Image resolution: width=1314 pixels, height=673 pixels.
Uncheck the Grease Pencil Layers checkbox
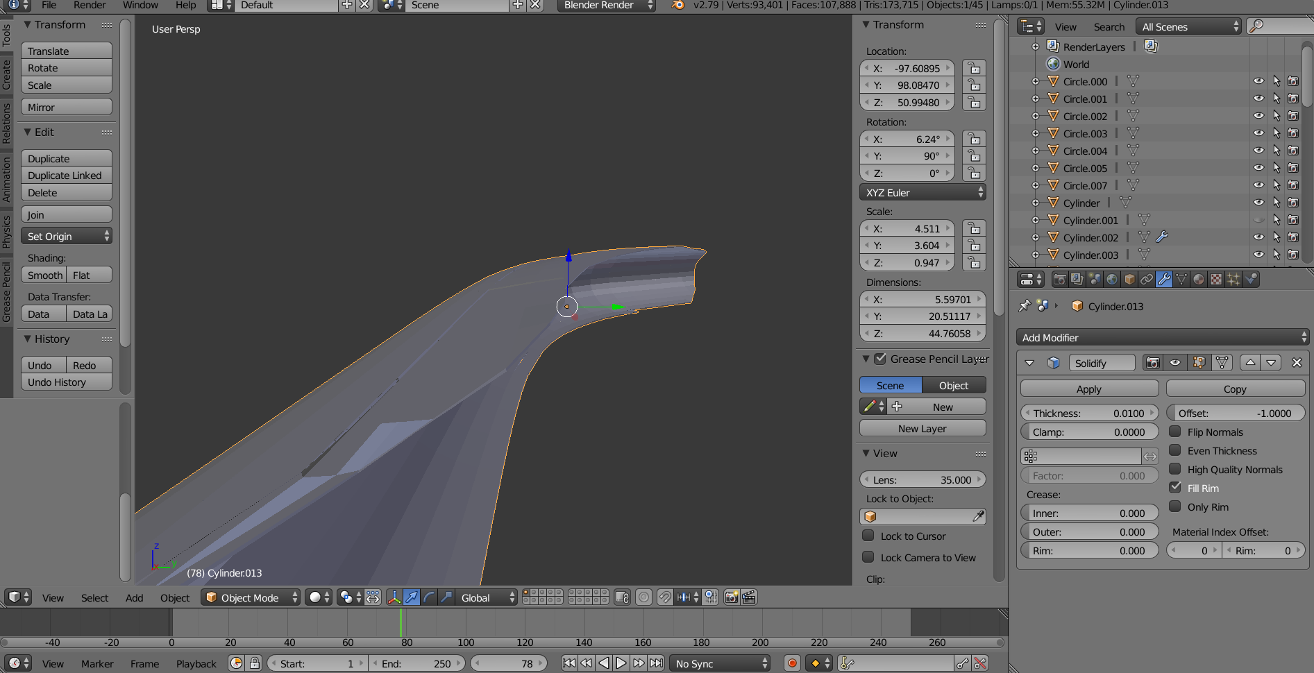880,359
